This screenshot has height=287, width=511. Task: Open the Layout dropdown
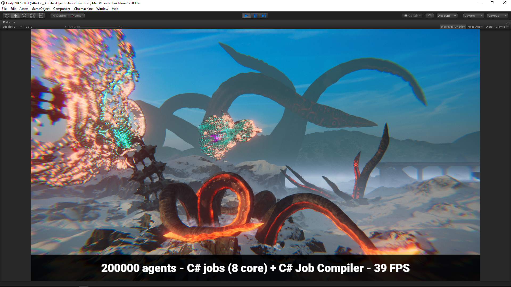click(x=497, y=16)
